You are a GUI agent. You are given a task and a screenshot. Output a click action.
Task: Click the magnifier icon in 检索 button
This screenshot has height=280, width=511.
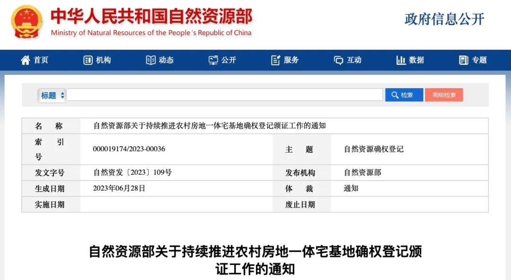click(395, 95)
